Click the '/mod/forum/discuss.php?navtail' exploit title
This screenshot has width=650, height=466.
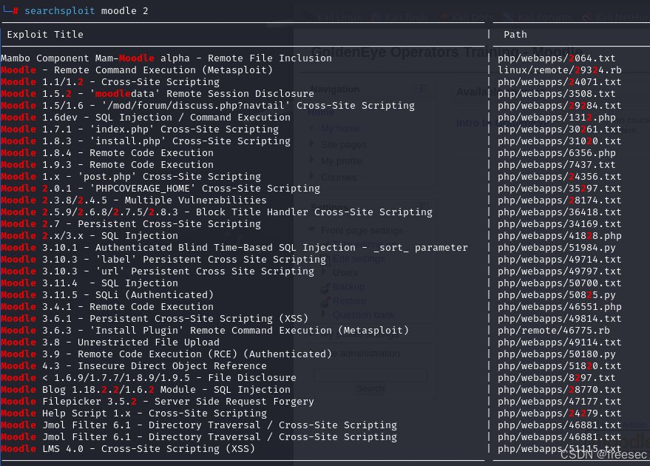(208, 105)
